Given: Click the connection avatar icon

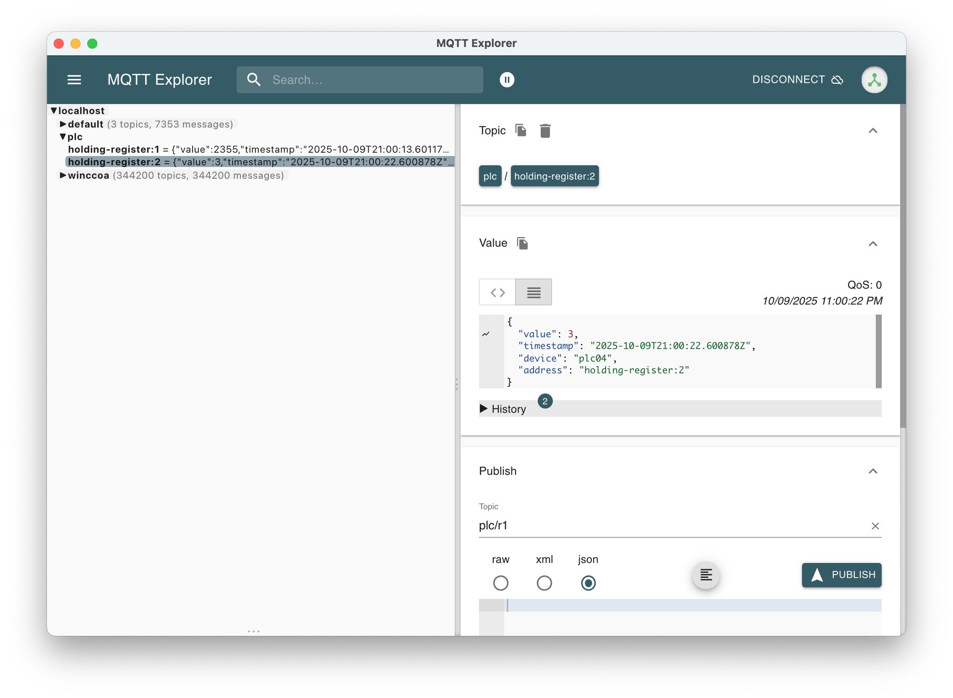Looking at the screenshot, I should [x=874, y=80].
